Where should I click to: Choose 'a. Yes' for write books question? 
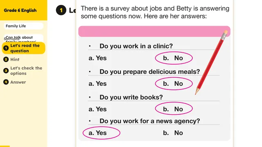coord(97,109)
